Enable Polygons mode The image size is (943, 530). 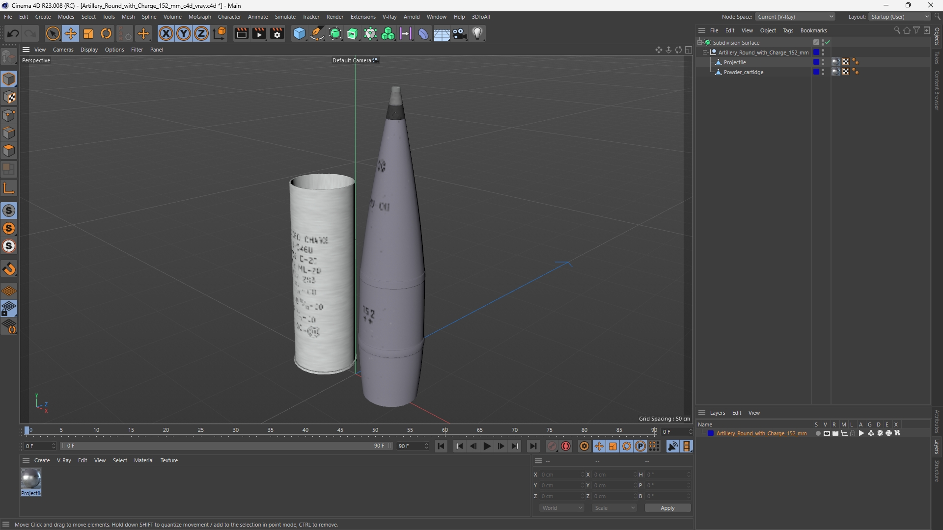[9, 151]
